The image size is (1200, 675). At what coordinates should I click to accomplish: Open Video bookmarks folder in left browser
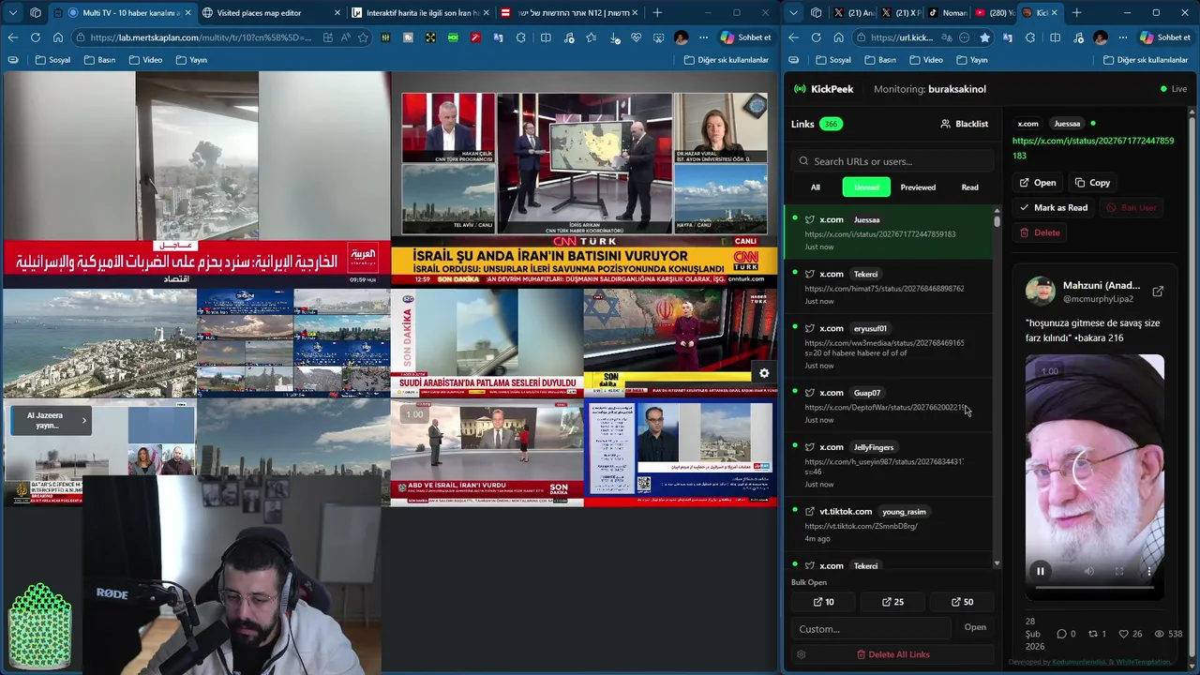point(145,60)
